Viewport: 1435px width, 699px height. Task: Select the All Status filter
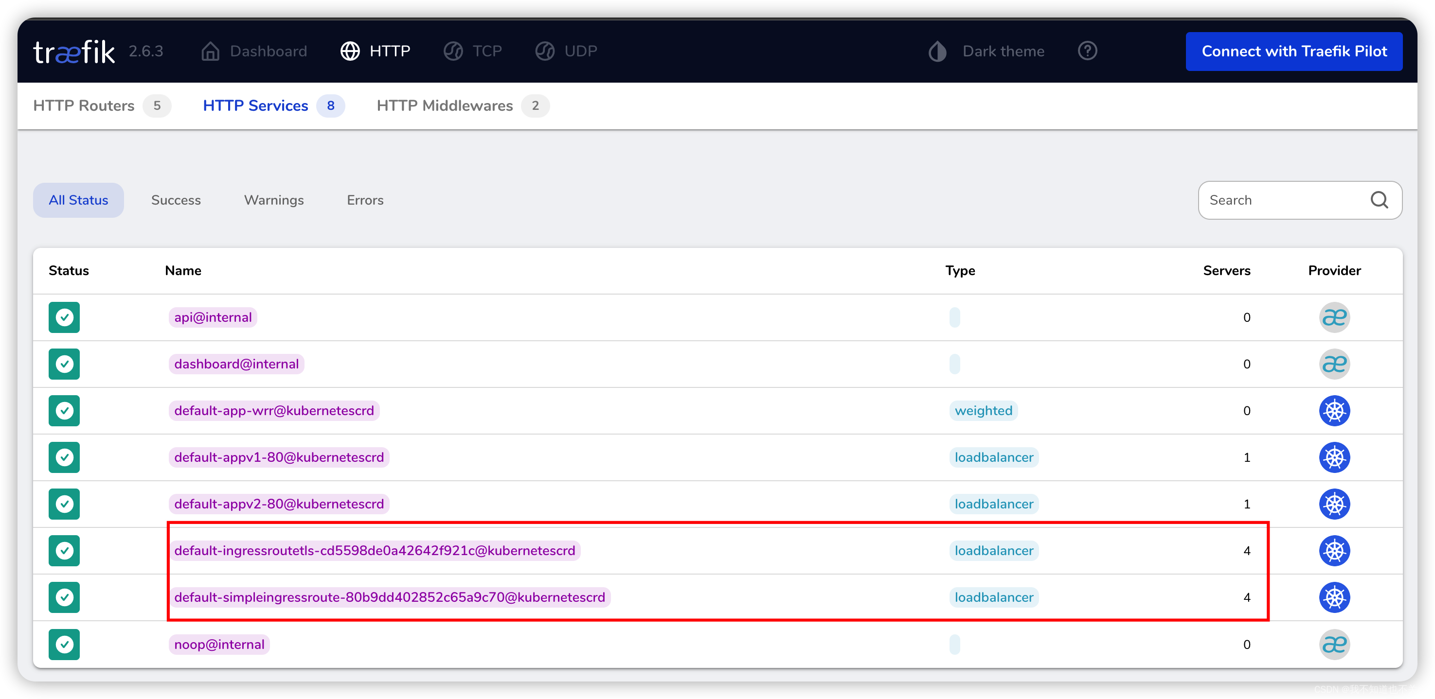[78, 200]
